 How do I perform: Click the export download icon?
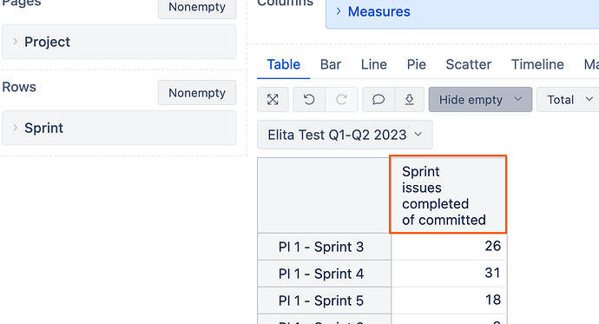point(409,100)
